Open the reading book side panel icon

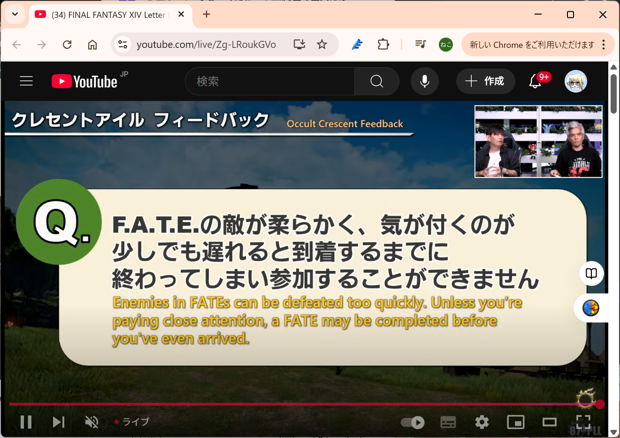591,273
